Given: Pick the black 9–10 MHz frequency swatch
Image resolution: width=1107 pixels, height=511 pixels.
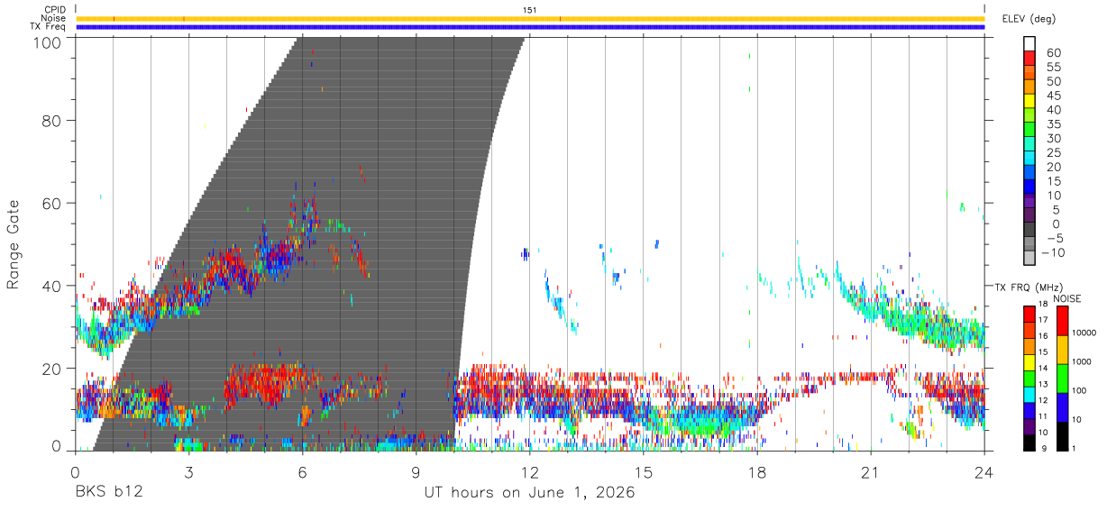Looking at the screenshot, I should 1029,442.
